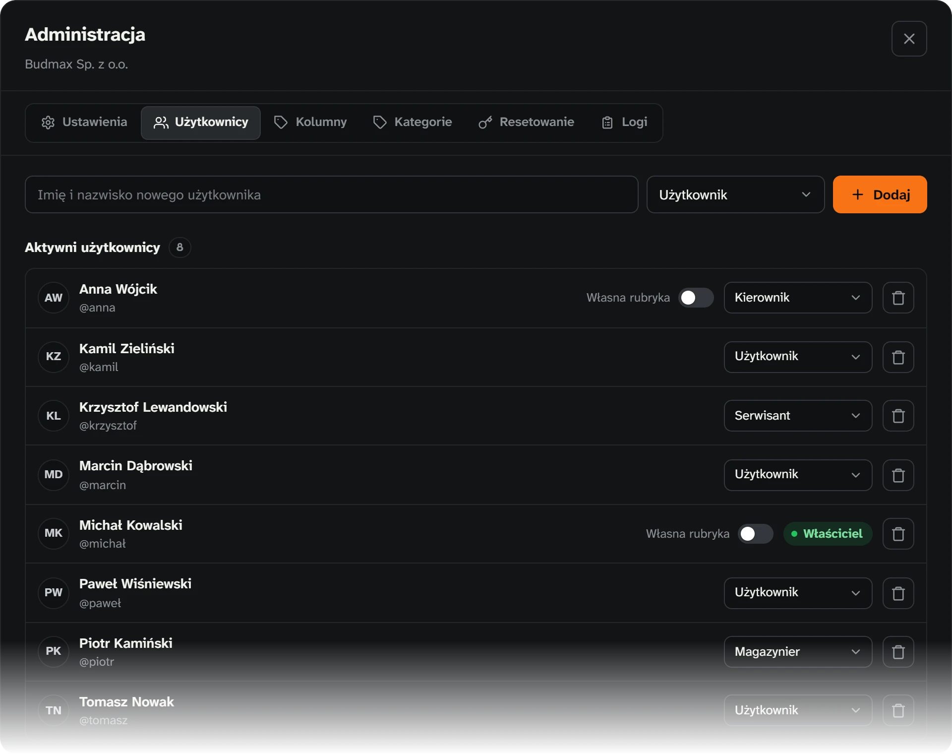Toggle Własna rubryka for Michał Kowalski
This screenshot has width=952, height=754.
pos(755,534)
